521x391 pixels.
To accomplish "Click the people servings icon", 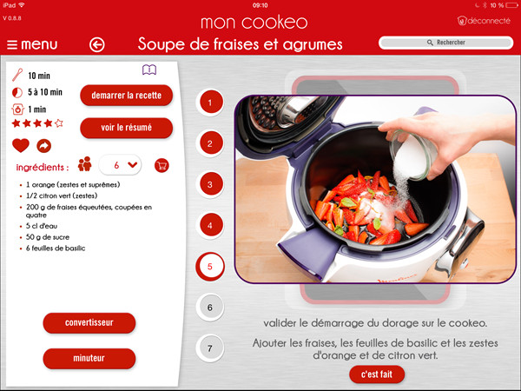I will [x=85, y=164].
